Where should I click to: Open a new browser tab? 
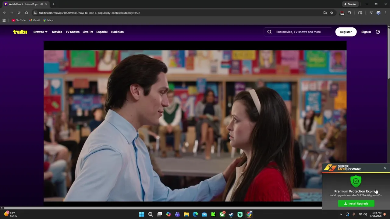[54, 4]
